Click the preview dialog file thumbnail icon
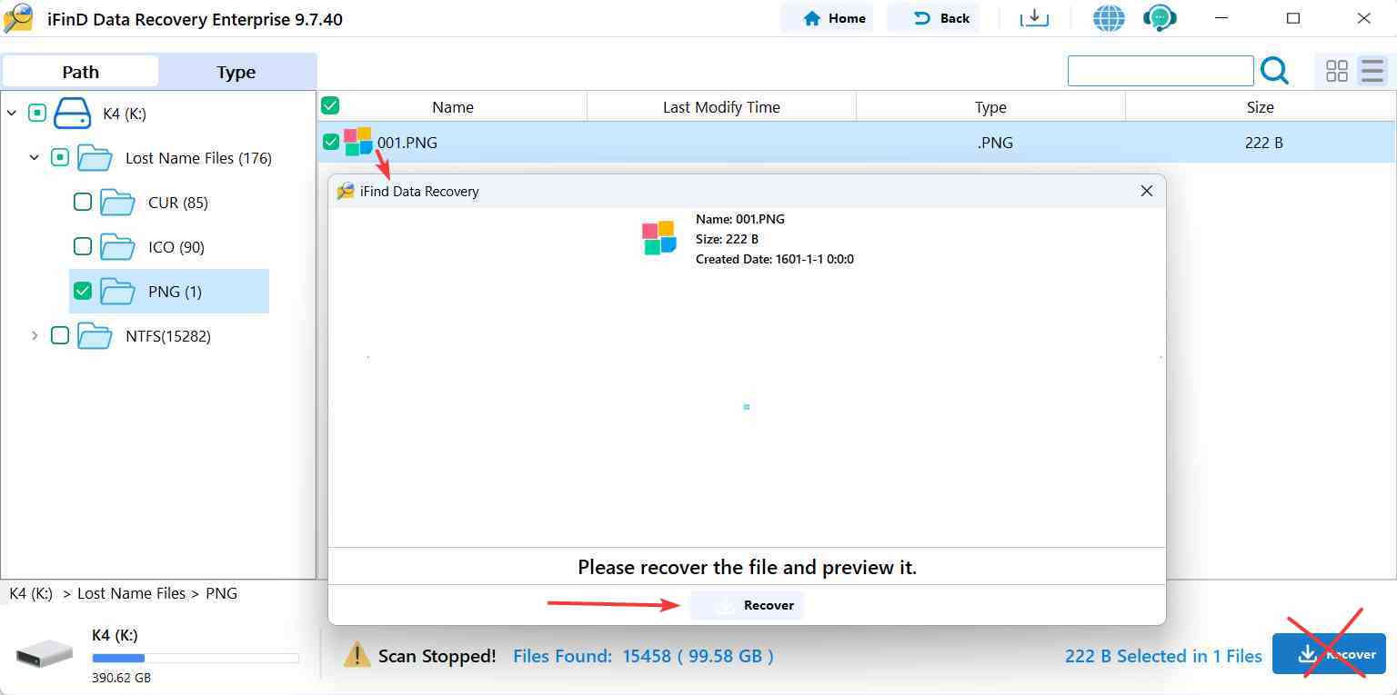This screenshot has width=1397, height=695. 659,238
